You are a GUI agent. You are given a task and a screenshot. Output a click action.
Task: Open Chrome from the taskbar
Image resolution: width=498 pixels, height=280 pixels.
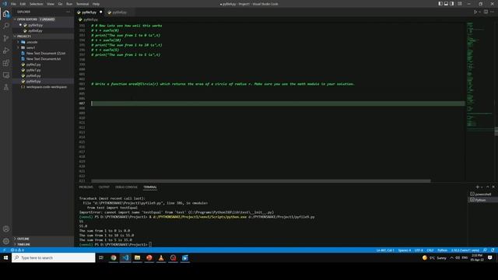[114, 257]
